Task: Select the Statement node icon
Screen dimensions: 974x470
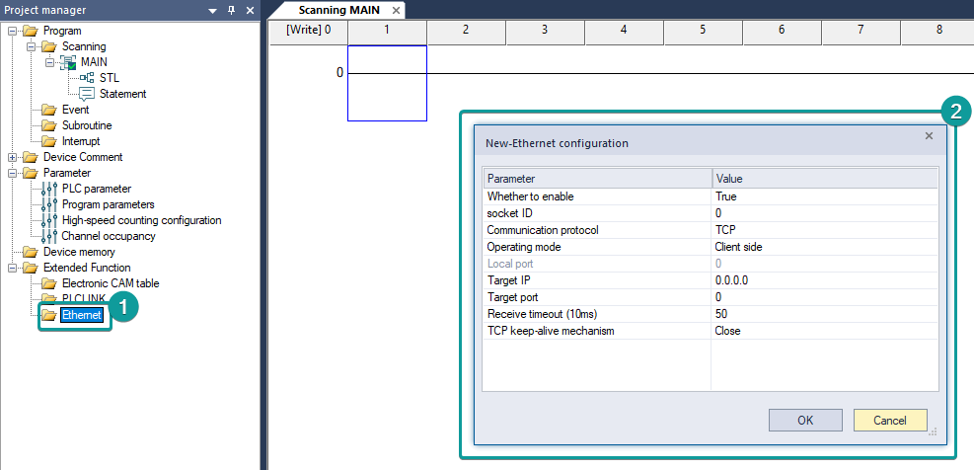Action: (87, 94)
